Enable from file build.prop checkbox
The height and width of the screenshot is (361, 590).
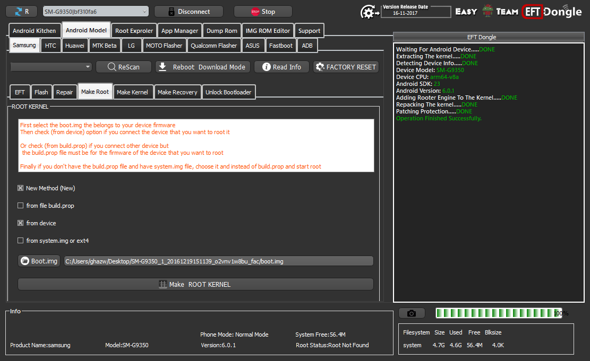[x=20, y=206]
